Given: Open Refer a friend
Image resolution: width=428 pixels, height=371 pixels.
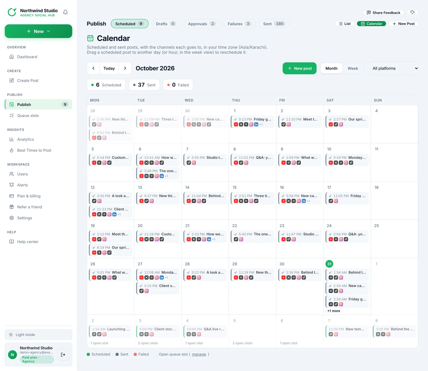Looking at the screenshot, I should point(39,207).
